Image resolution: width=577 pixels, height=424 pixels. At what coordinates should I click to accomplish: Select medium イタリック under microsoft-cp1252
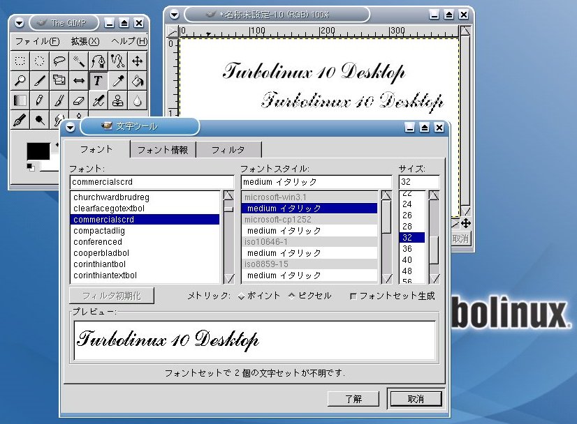309,231
